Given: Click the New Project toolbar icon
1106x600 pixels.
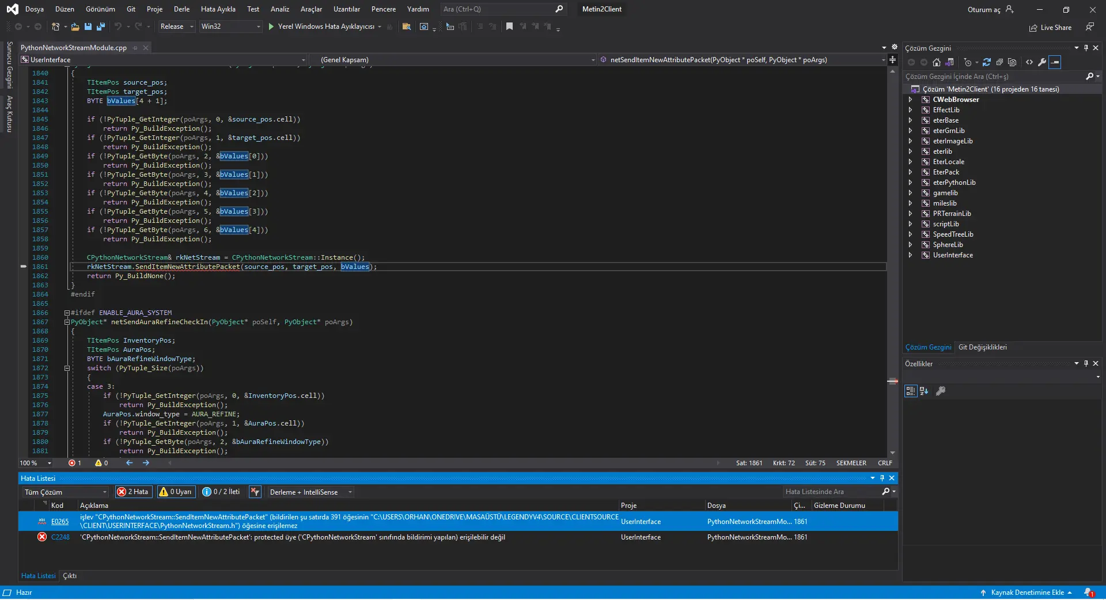Looking at the screenshot, I should click(x=55, y=26).
